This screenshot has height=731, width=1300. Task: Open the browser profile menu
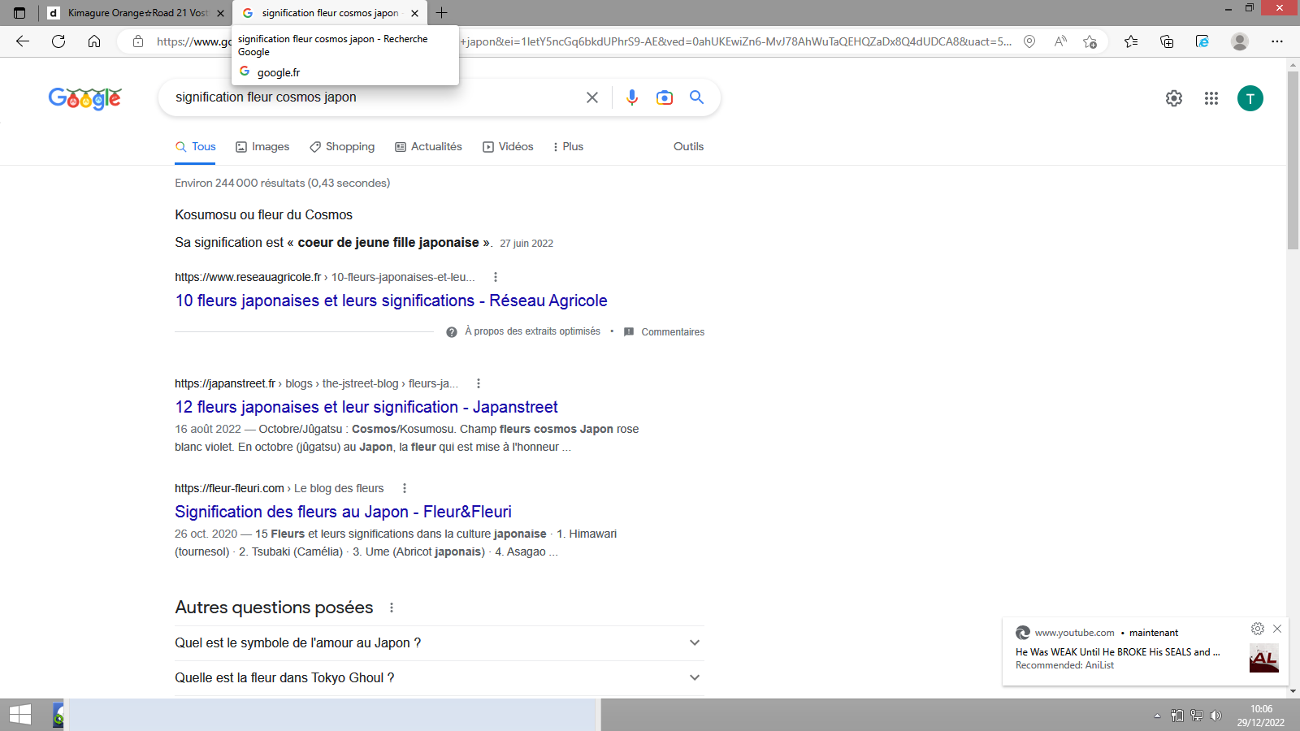point(1240,41)
